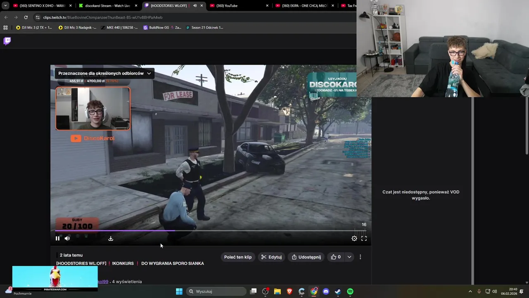Open the player settings gear
Image resolution: width=529 pixels, height=298 pixels.
coord(354,238)
